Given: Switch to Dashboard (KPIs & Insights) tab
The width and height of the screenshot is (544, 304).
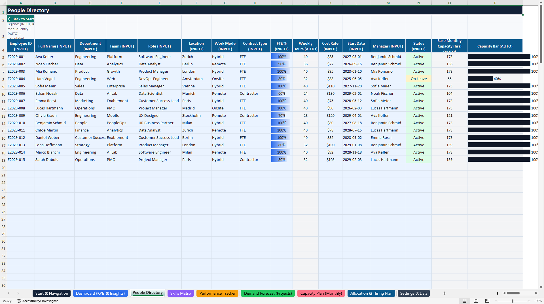Looking at the screenshot, I should point(100,293).
